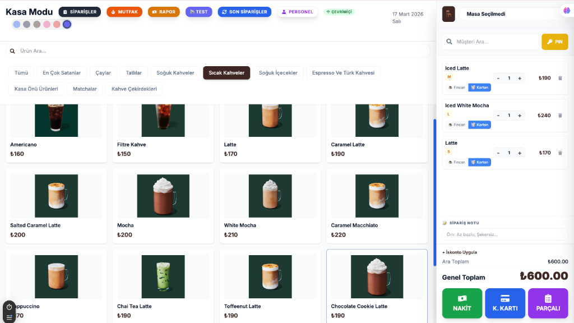This screenshot has height=323, width=574.
Task: Open Mutfak kitchen view with flame icon
Action: [x=124, y=12]
